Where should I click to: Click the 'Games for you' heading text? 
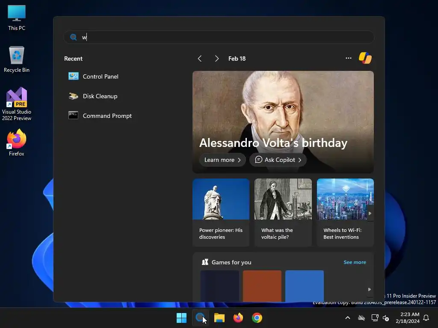click(231, 262)
